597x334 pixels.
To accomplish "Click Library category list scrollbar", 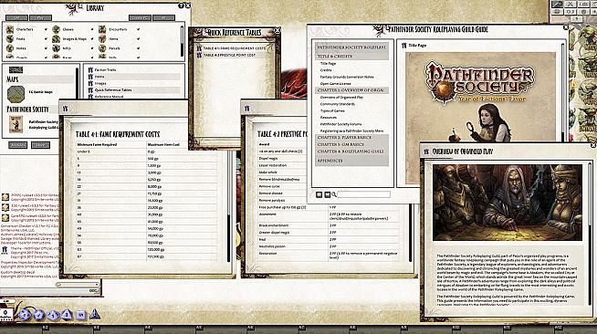I will (x=182, y=41).
